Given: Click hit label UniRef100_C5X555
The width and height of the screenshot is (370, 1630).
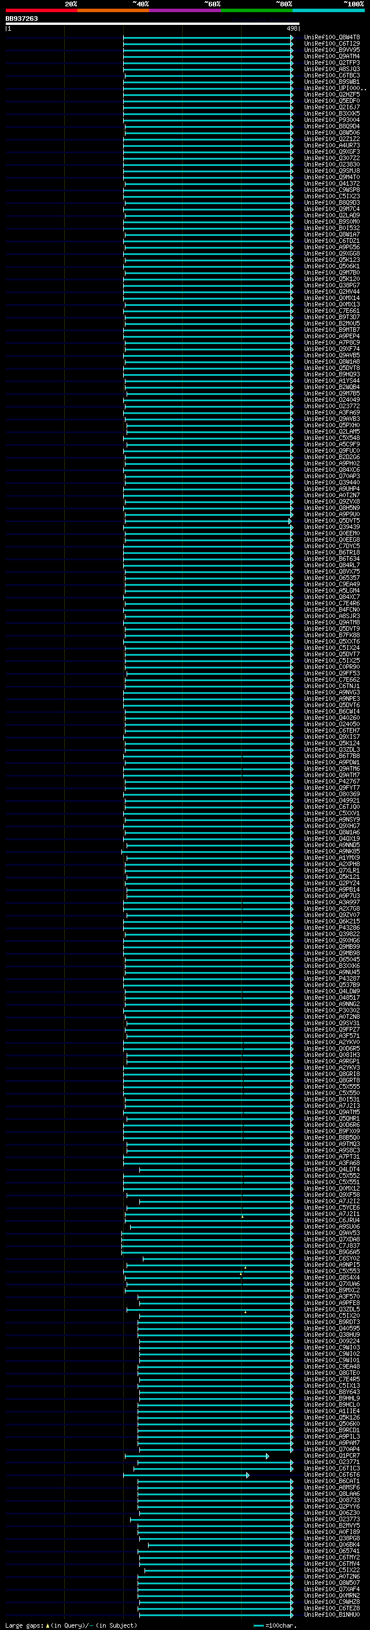Looking at the screenshot, I should pyautogui.click(x=332, y=1086).
